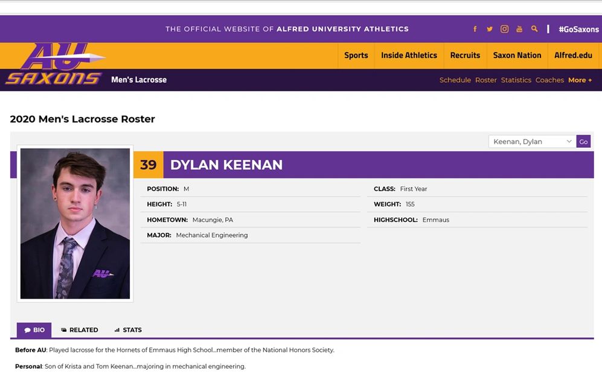Open the Roster link

485,80
